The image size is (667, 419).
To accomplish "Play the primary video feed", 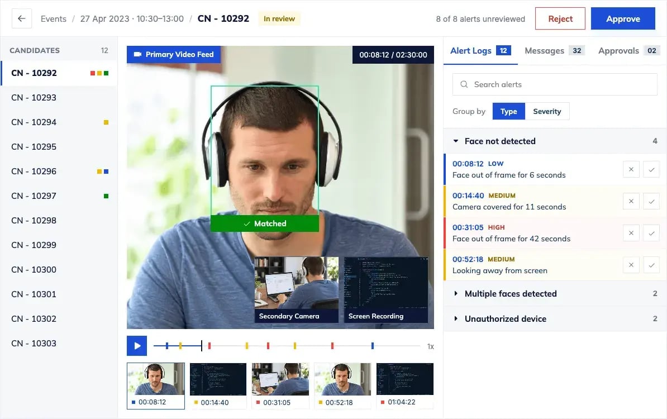I will (x=137, y=346).
